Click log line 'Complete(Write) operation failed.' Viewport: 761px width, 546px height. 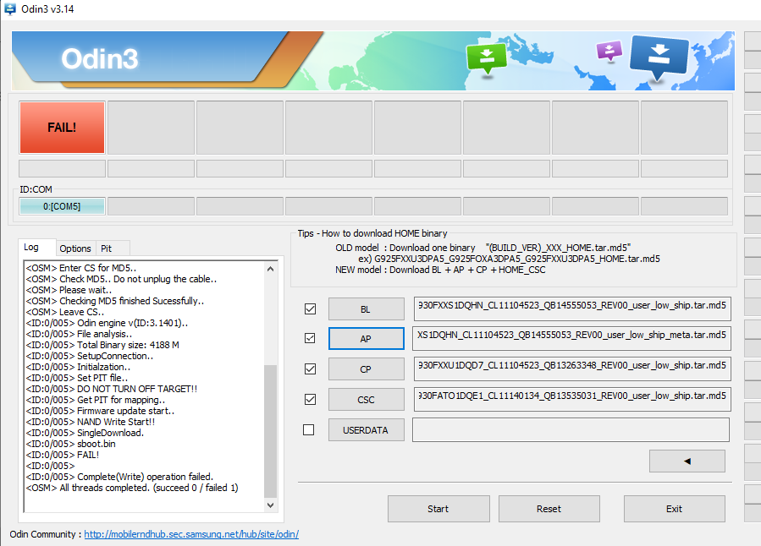point(119,477)
